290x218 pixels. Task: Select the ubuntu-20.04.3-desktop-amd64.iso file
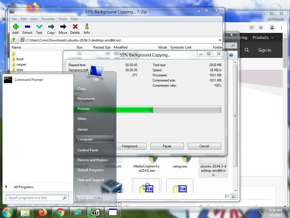213,167
